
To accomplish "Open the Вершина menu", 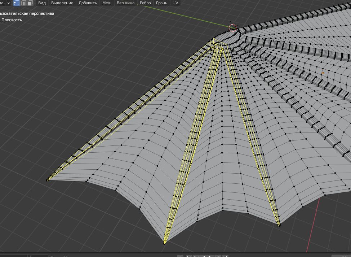I will click(x=125, y=3).
